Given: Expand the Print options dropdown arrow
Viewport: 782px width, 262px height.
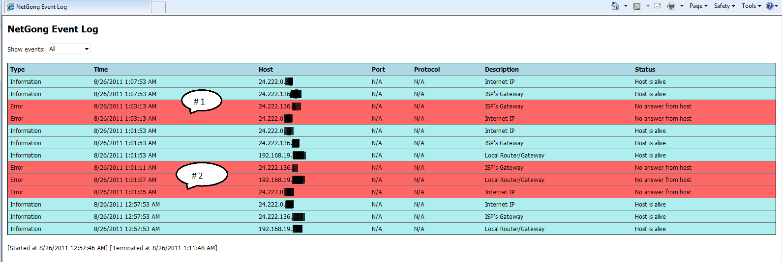Looking at the screenshot, I should pos(682,6).
